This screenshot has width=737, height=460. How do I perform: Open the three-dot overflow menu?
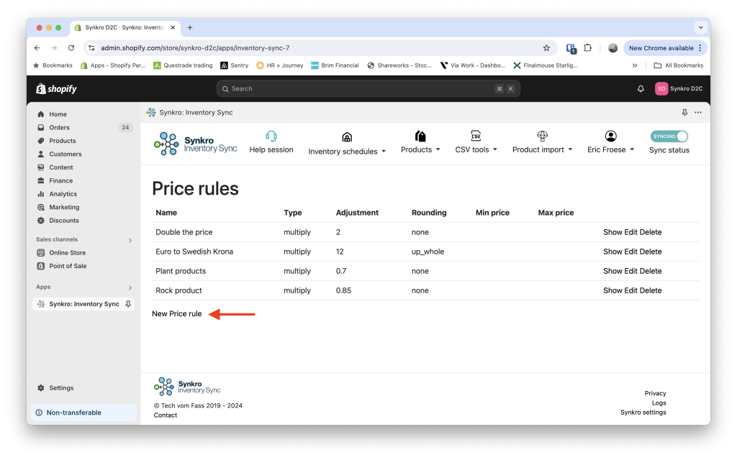tap(697, 112)
